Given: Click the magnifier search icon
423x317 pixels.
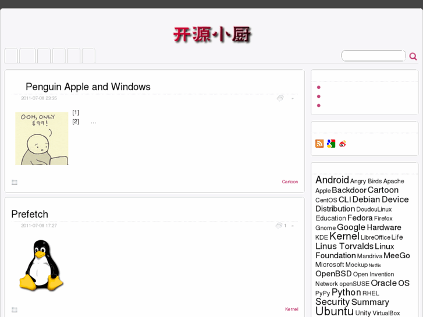Looking at the screenshot, I should 413,56.
